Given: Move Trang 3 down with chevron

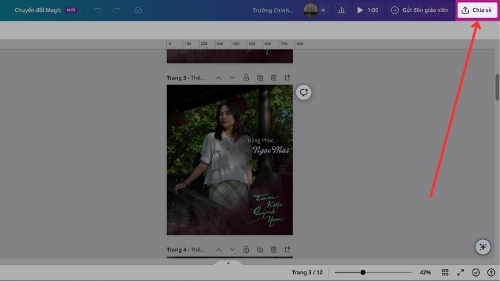Looking at the screenshot, I should 232,77.
